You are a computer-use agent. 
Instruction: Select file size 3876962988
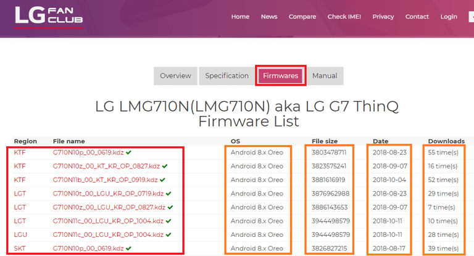(x=330, y=194)
